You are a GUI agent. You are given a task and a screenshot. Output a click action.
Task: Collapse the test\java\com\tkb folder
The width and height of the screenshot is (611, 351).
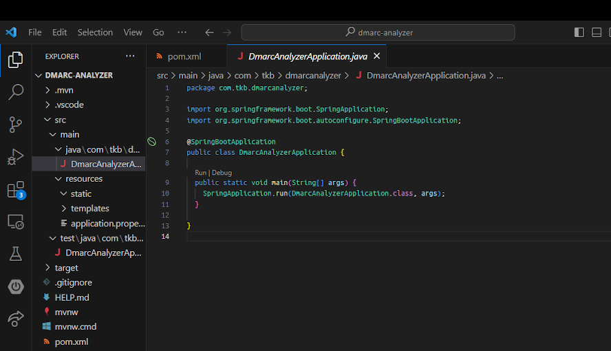pos(89,238)
